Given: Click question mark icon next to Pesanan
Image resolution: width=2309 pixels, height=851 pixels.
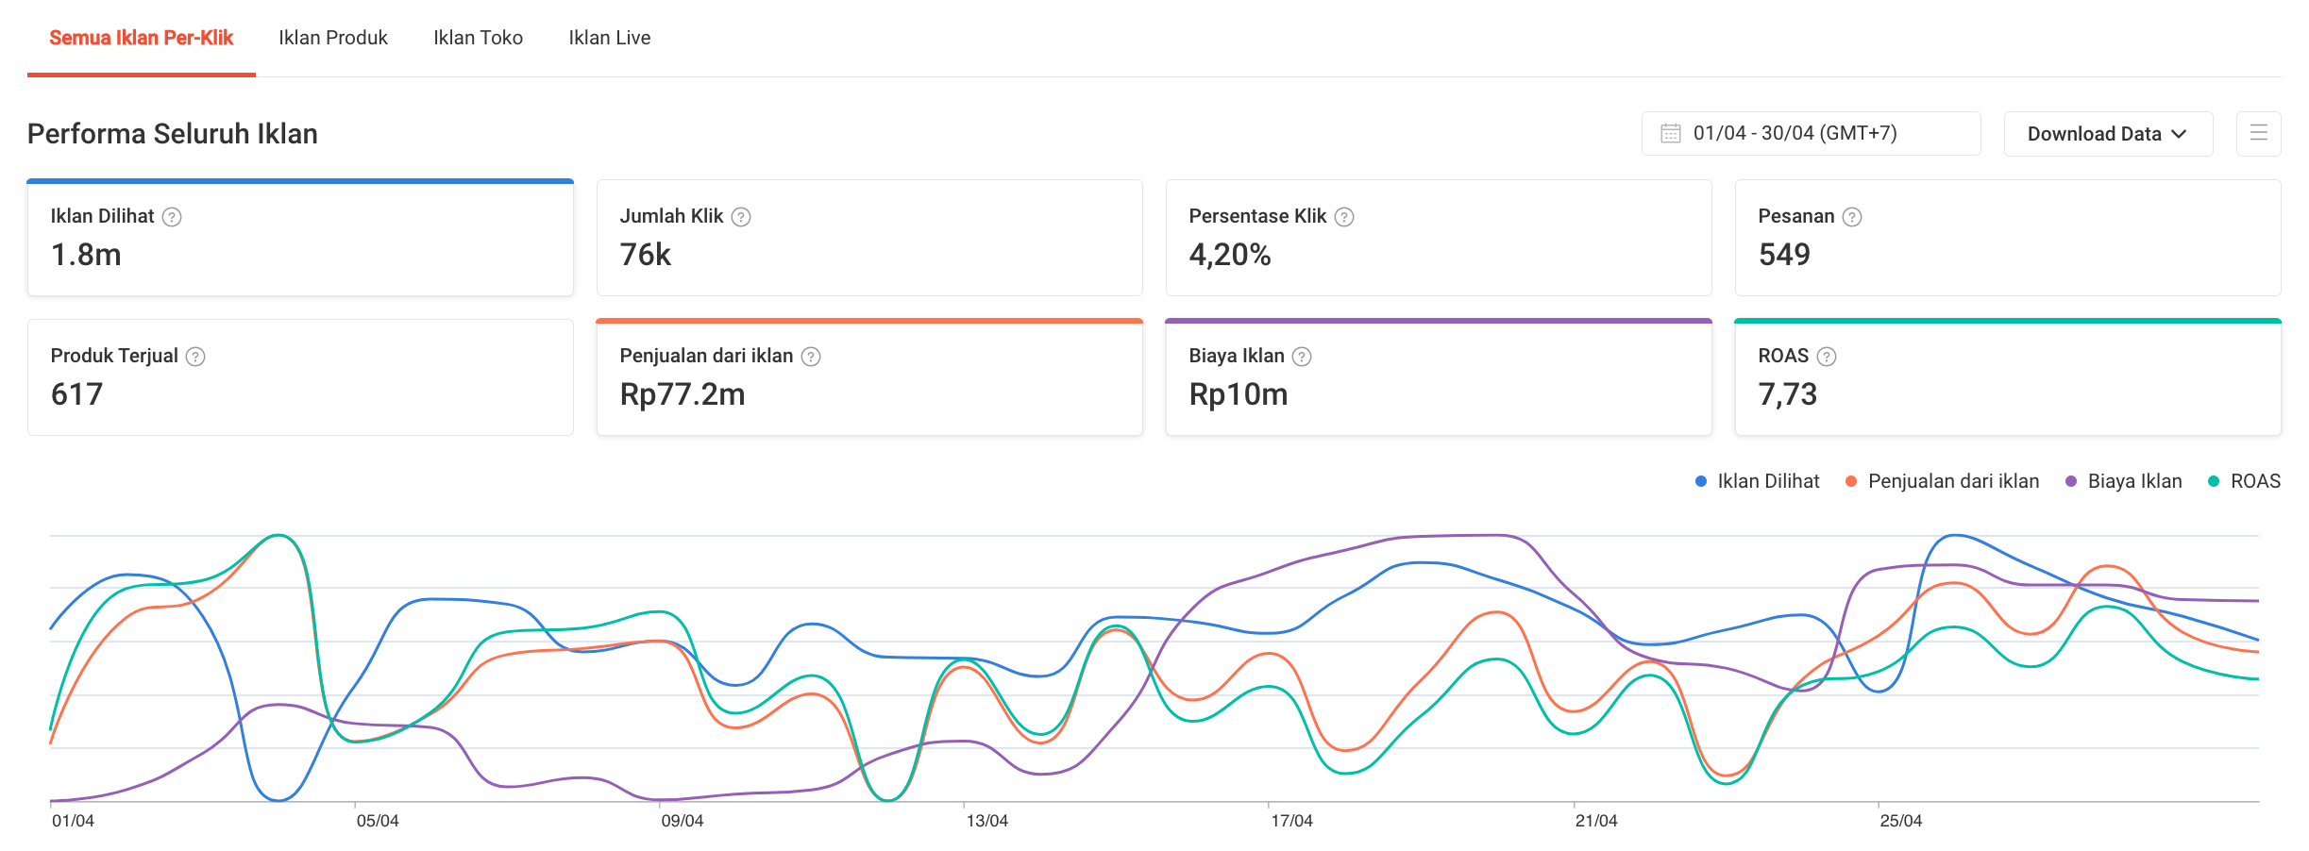Looking at the screenshot, I should (x=1852, y=217).
